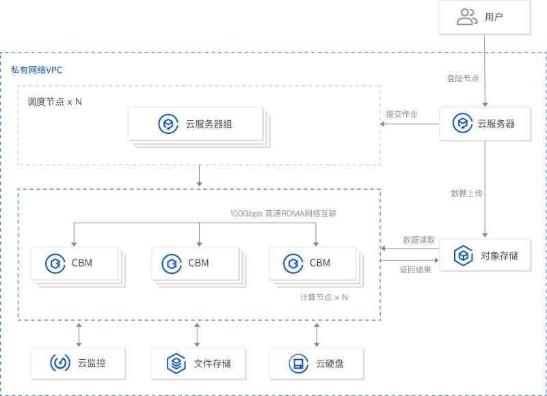The image size is (547, 396).
Task: Select the 云硬盘 disk icon
Action: [299, 363]
